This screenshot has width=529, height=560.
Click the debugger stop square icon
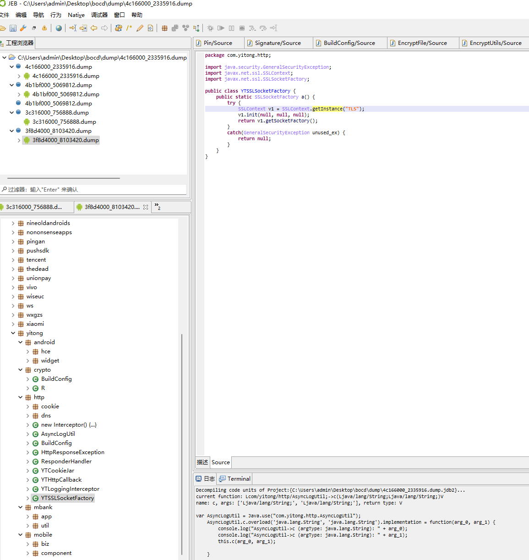pos(242,28)
